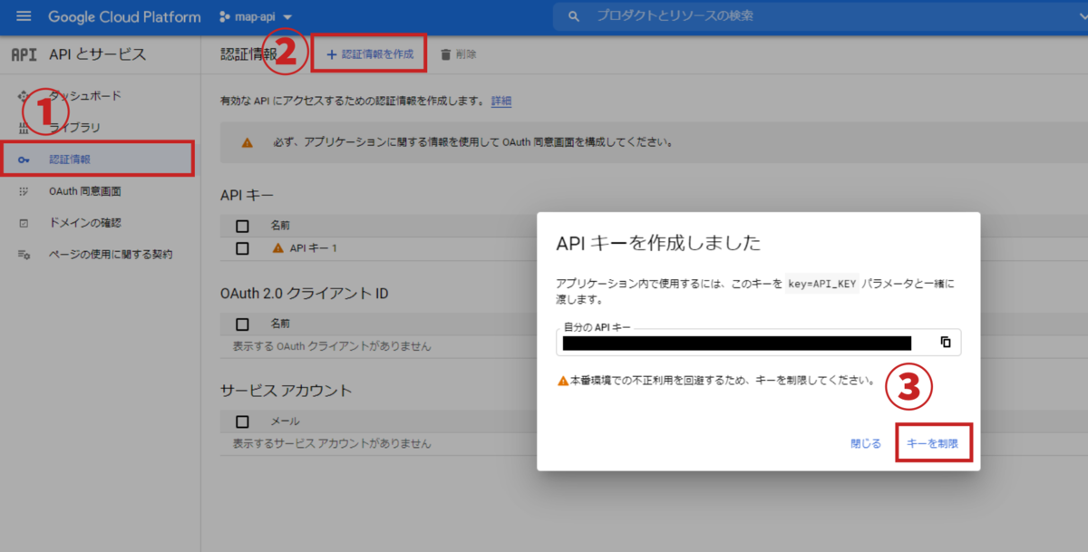Click the OAuth 同意画面 sidebar icon
Image resolution: width=1088 pixels, height=552 pixels.
(x=24, y=191)
